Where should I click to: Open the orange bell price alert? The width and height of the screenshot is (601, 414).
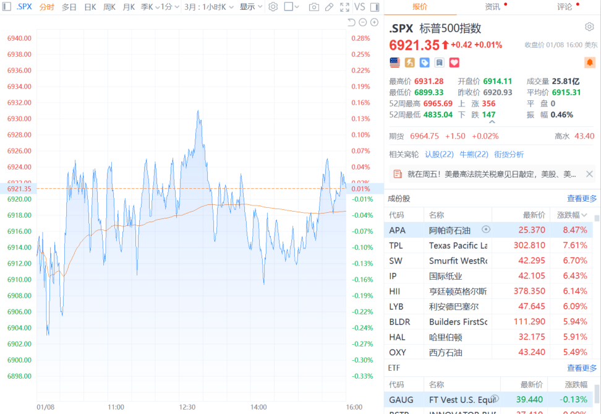[x=589, y=62]
